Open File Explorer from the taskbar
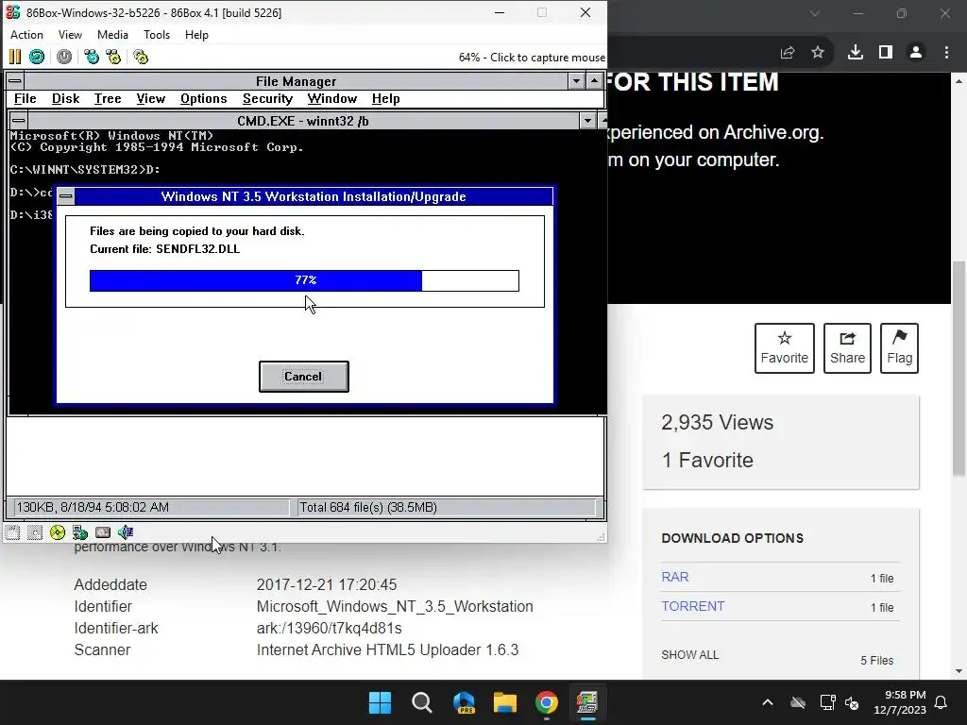967x725 pixels. click(505, 702)
